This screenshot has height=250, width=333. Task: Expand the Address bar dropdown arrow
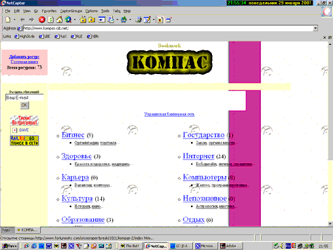315,29
